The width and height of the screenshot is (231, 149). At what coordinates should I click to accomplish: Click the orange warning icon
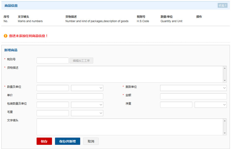pyautogui.click(x=6, y=36)
